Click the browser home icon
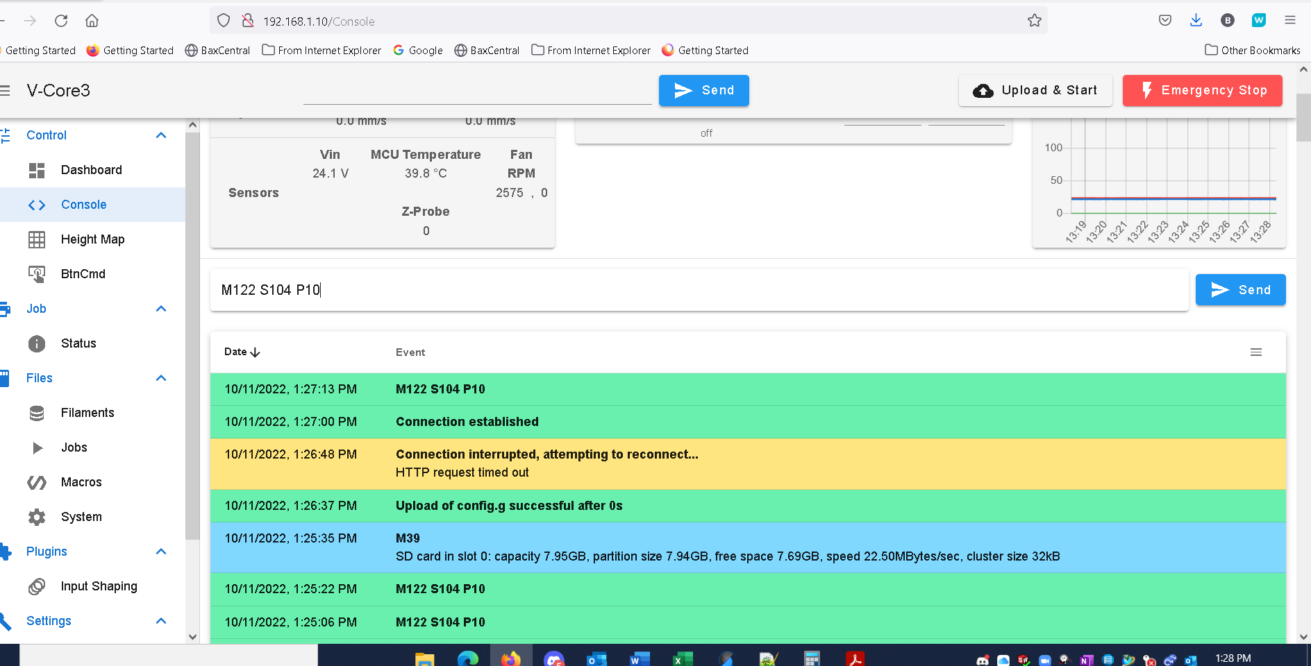Screen dimensions: 1311x666 click(x=92, y=21)
